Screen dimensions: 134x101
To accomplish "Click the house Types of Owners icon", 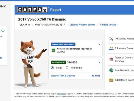I will click(x=111, y=59).
